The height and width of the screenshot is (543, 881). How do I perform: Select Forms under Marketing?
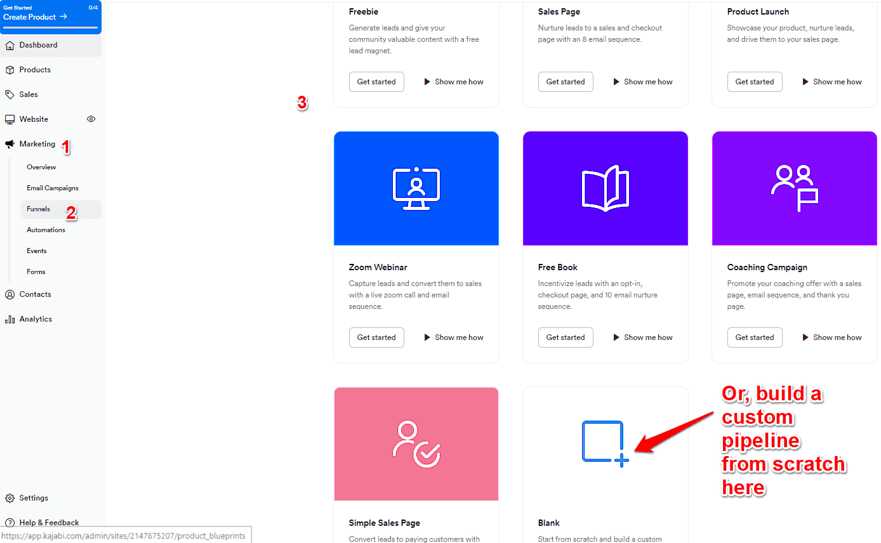click(x=36, y=271)
